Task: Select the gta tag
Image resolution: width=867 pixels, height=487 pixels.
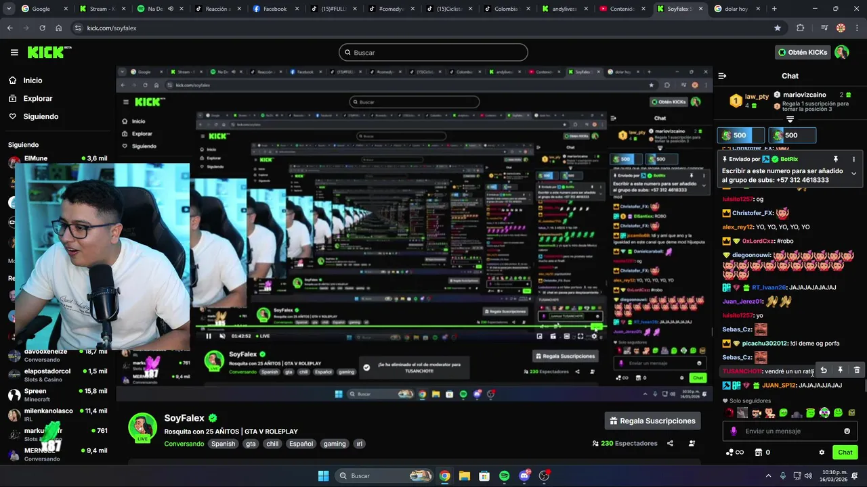Action: point(251,444)
